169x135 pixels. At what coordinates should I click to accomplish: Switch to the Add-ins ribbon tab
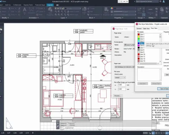[8, 5]
